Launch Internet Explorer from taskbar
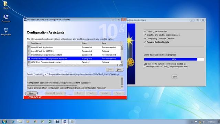 13,122
